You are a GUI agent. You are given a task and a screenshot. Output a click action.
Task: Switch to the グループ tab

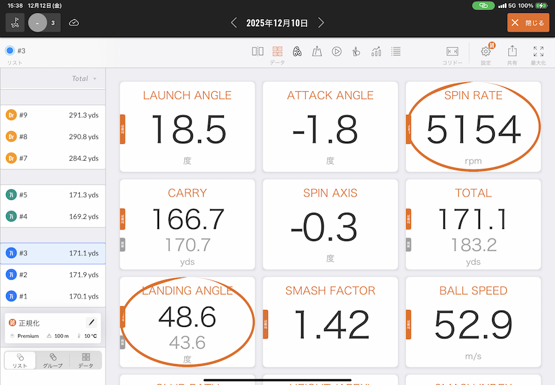pos(53,360)
